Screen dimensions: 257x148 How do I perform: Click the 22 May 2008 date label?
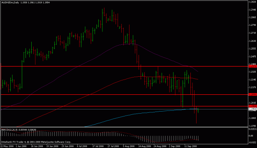click(7, 146)
